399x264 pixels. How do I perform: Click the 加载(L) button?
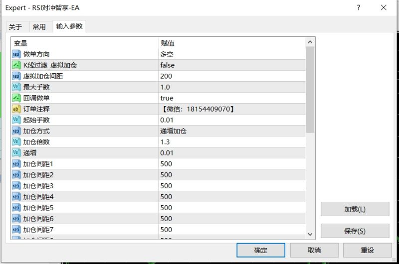click(355, 209)
